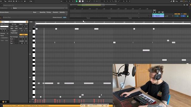Toggle the Loop switch in transport
This screenshot has height=107, width=191.
pos(115,1)
